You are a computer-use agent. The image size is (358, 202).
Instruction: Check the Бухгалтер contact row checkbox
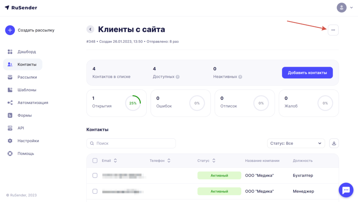tap(95, 175)
